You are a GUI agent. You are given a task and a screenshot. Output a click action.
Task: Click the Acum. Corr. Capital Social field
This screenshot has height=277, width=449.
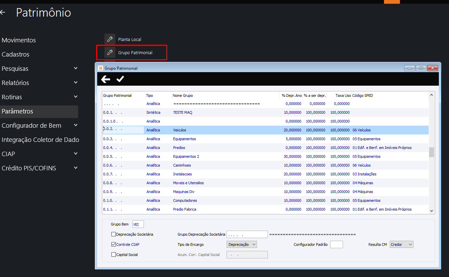[247, 255]
